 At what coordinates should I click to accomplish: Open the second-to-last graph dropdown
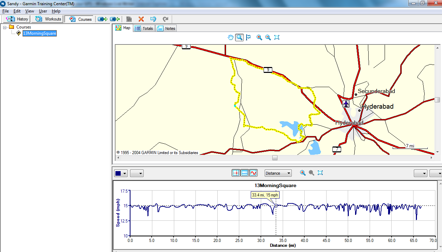(x=420, y=173)
